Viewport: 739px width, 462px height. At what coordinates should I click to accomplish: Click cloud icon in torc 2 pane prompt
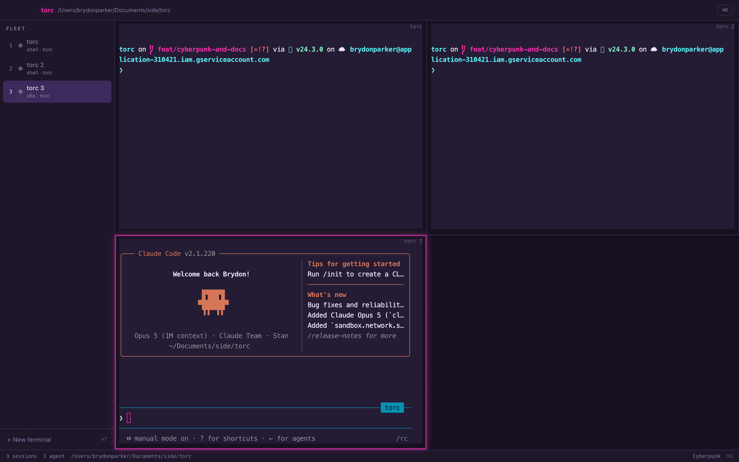tap(654, 49)
